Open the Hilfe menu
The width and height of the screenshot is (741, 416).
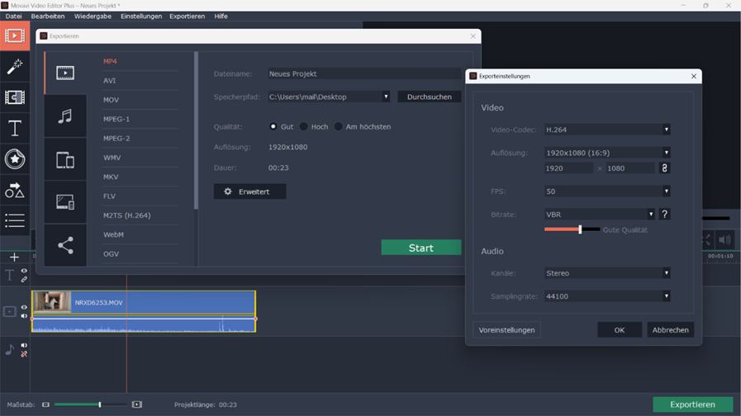(221, 16)
